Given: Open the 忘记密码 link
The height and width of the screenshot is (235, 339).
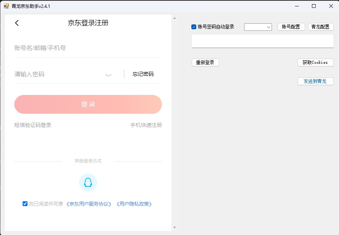Looking at the screenshot, I should (x=143, y=74).
